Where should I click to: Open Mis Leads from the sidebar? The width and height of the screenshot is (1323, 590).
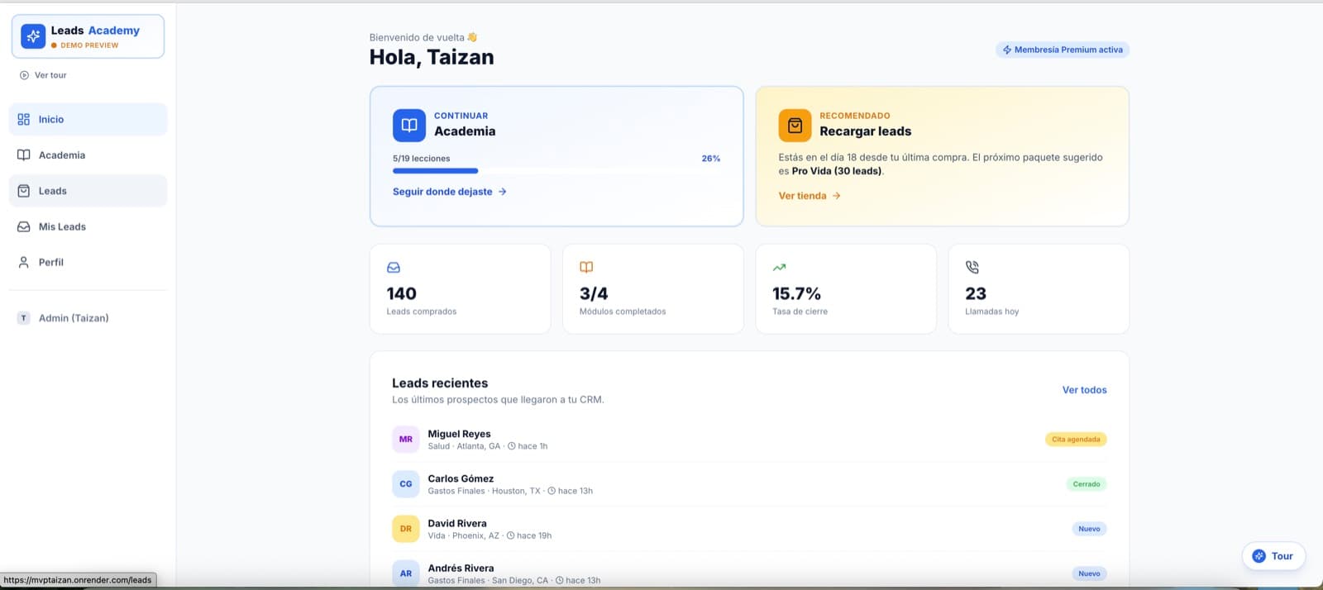click(88, 226)
